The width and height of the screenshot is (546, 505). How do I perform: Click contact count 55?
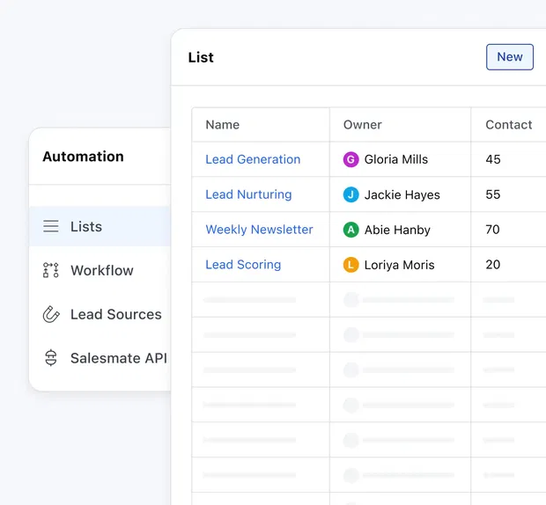click(x=493, y=194)
